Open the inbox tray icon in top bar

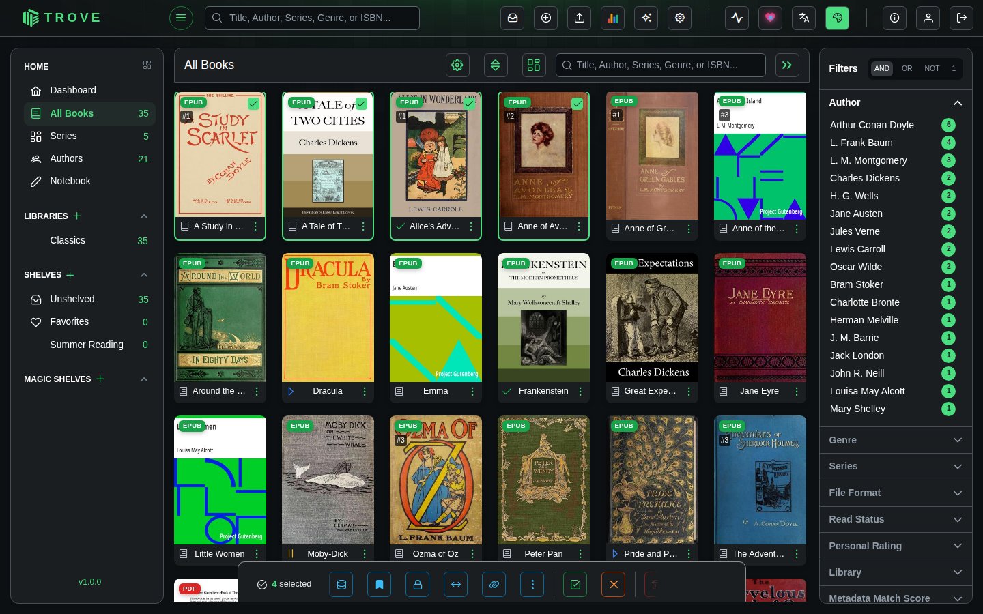click(513, 18)
